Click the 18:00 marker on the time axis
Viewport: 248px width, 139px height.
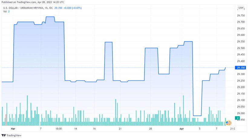click(x=59, y=128)
